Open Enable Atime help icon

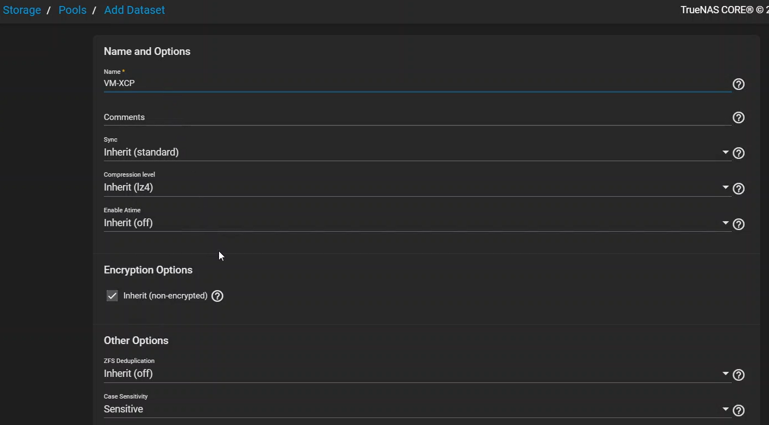click(738, 224)
